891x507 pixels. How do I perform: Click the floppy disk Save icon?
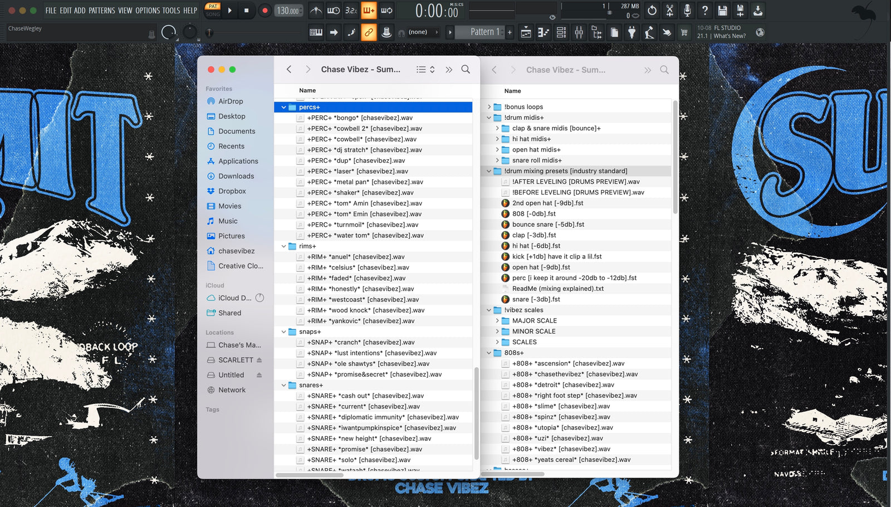tap(723, 11)
